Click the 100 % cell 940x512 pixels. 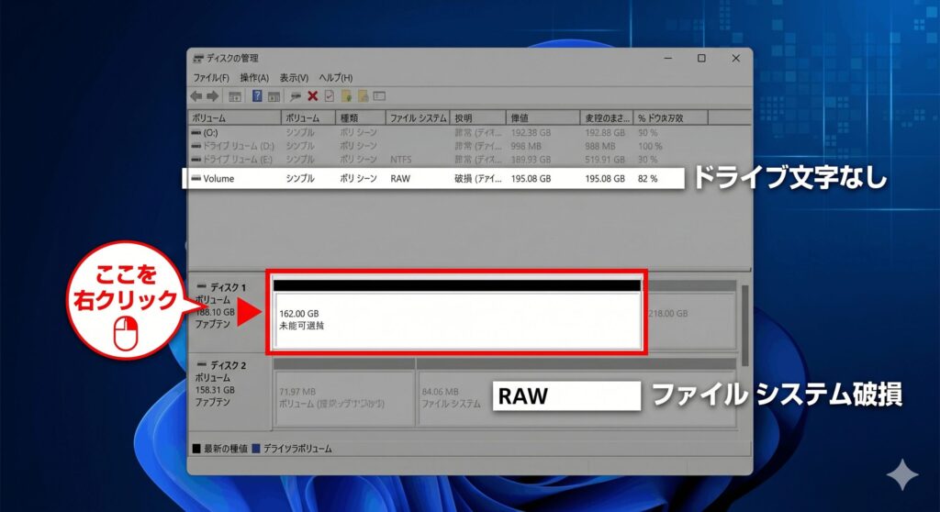coord(650,146)
